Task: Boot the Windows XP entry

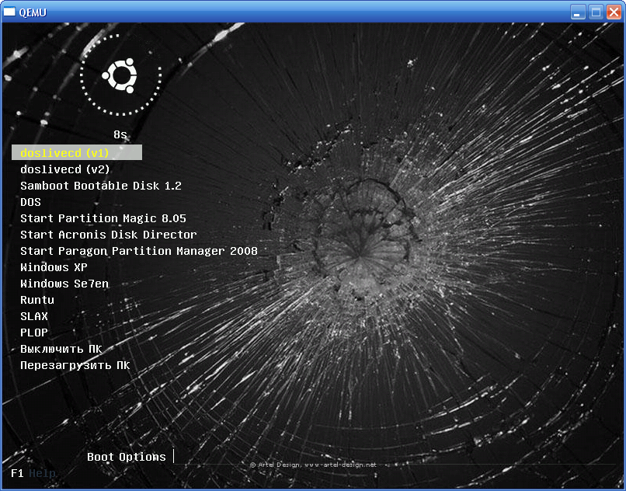Action: pyautogui.click(x=54, y=267)
